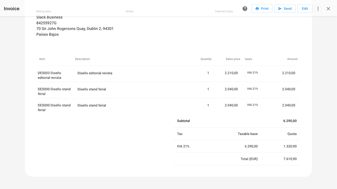This screenshot has width=337, height=189.
Task: Click the IVA 21% tax on first row
Action: (253, 73)
